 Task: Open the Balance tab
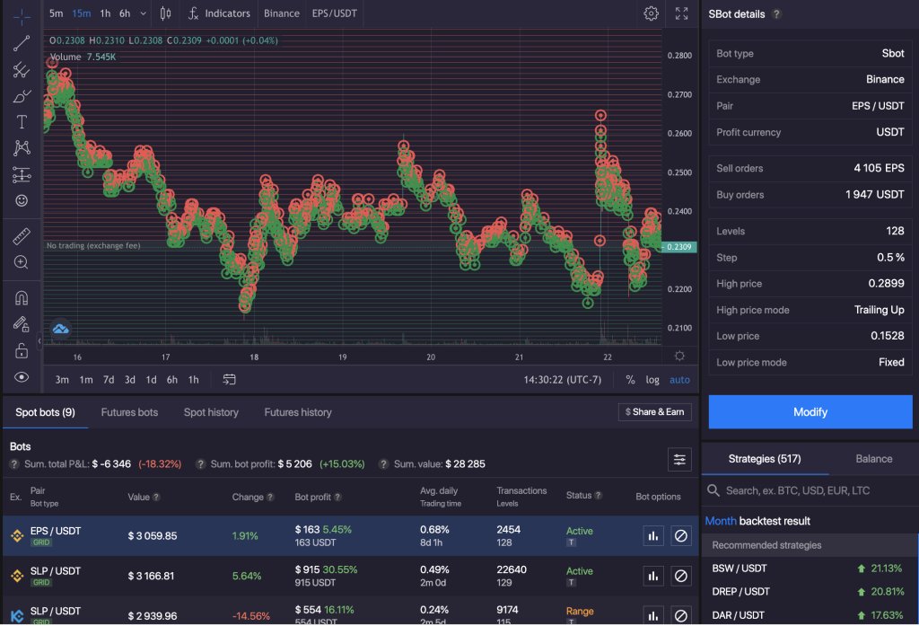(x=873, y=459)
